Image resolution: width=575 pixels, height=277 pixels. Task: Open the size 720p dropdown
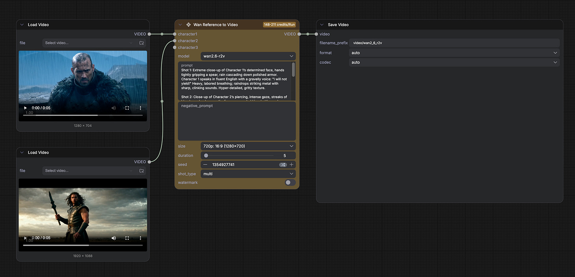pos(248,146)
